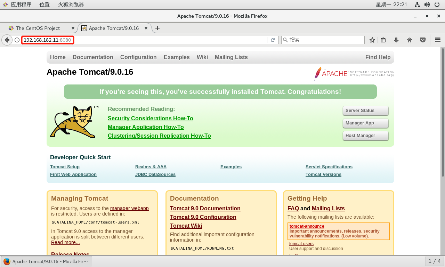Image resolution: width=445 pixels, height=267 pixels.
Task: Click the power icon in top bar
Action: point(437,5)
